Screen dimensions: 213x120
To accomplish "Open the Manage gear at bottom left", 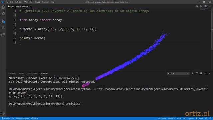I will point(3,113).
